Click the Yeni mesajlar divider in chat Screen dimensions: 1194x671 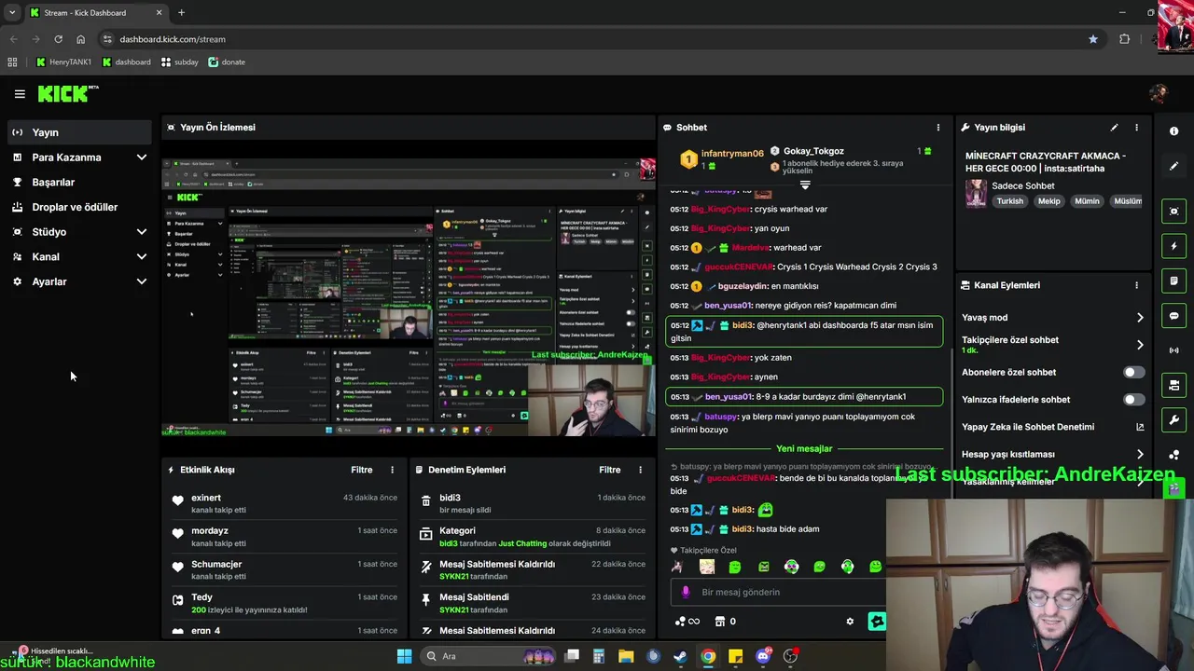pyautogui.click(x=804, y=448)
